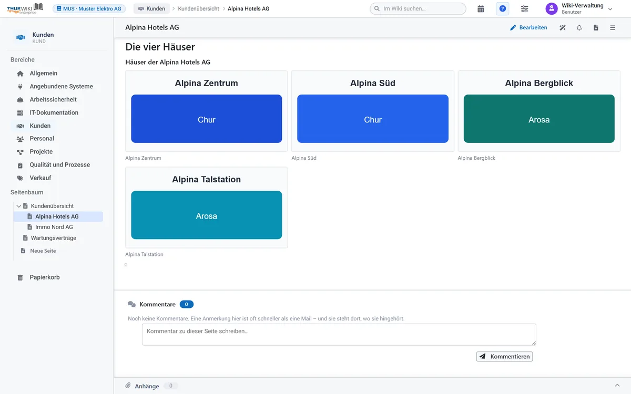Click the Chur tile under Alpina Zentrum

[x=207, y=119]
